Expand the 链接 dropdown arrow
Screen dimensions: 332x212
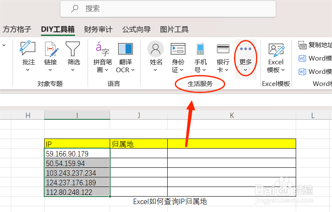(x=50, y=70)
